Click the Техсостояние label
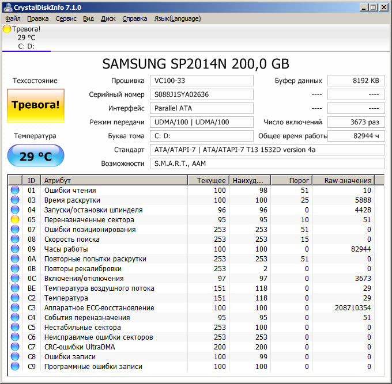The height and width of the screenshot is (384, 392). [x=35, y=81]
